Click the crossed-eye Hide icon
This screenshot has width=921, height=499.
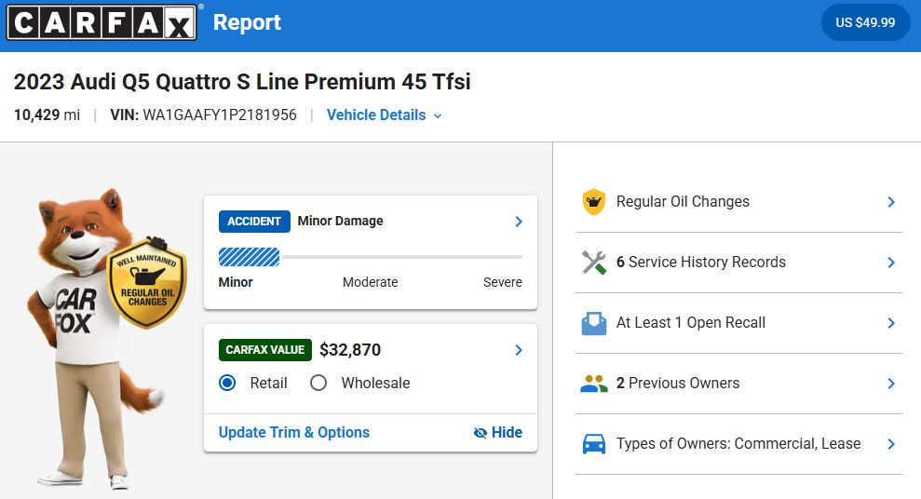(x=480, y=433)
